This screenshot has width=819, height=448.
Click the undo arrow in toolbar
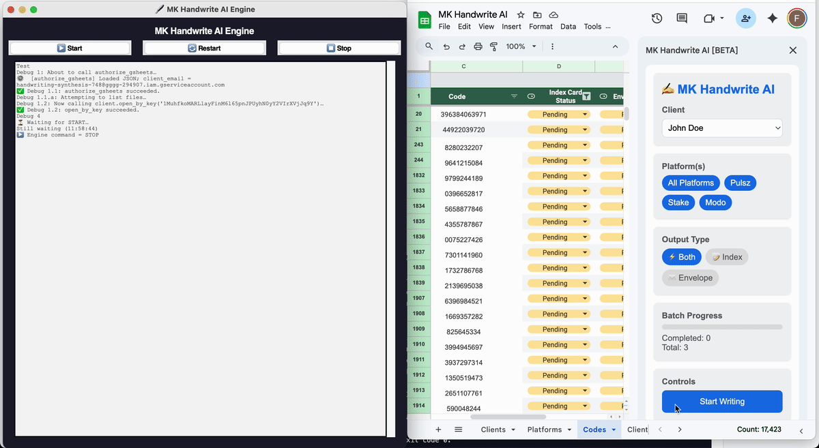click(x=446, y=46)
